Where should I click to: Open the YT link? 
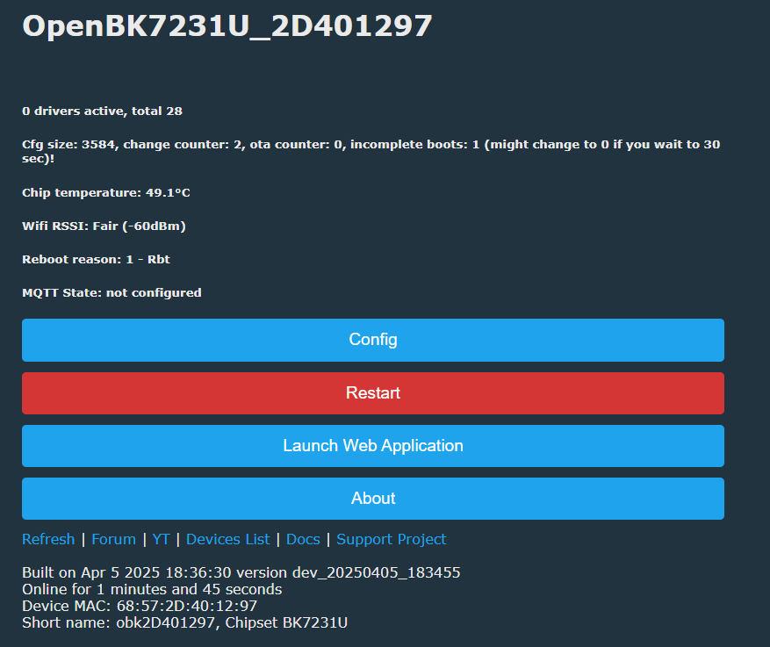(x=161, y=539)
